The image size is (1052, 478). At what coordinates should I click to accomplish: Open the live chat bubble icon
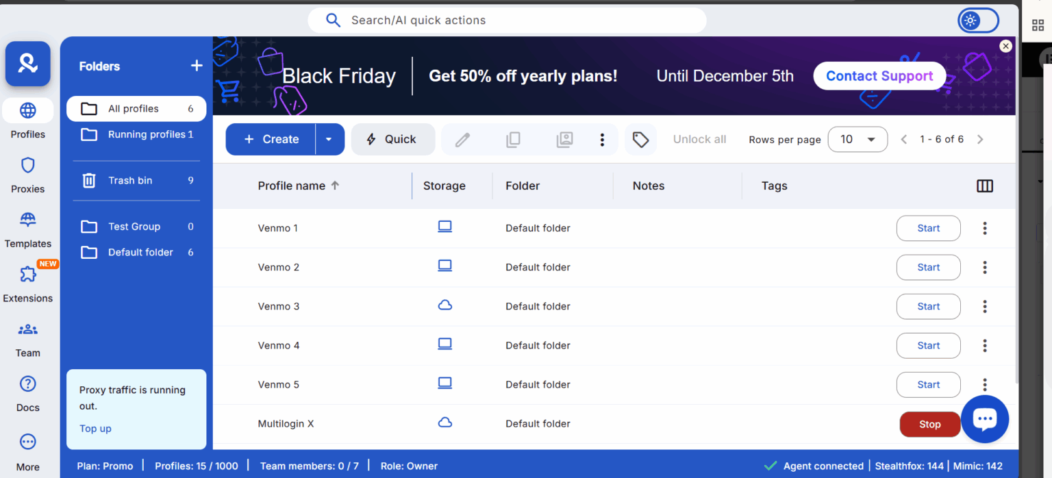pos(985,418)
